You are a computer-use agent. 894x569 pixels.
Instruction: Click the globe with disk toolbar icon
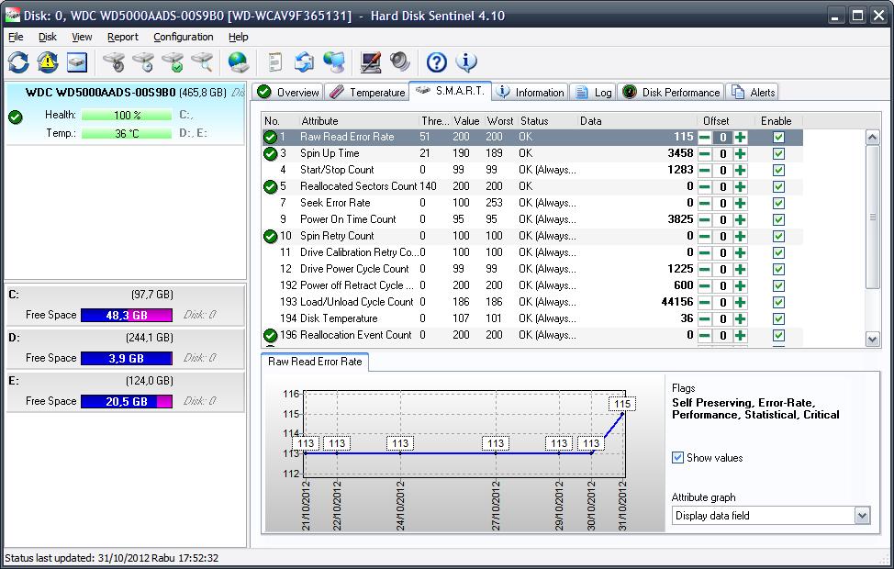(x=238, y=61)
